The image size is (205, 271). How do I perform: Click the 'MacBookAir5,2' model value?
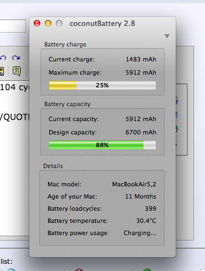134,184
